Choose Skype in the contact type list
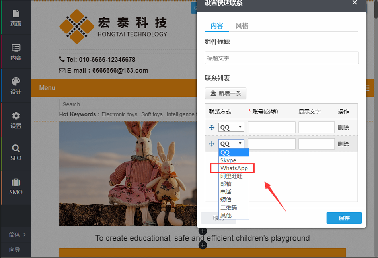 pyautogui.click(x=228, y=160)
